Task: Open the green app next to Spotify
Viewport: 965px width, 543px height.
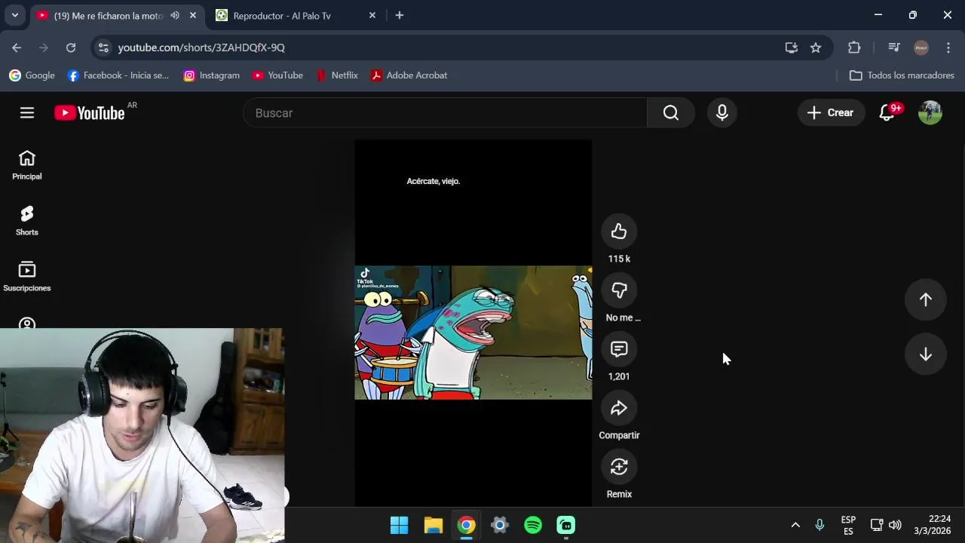Action: tap(566, 525)
